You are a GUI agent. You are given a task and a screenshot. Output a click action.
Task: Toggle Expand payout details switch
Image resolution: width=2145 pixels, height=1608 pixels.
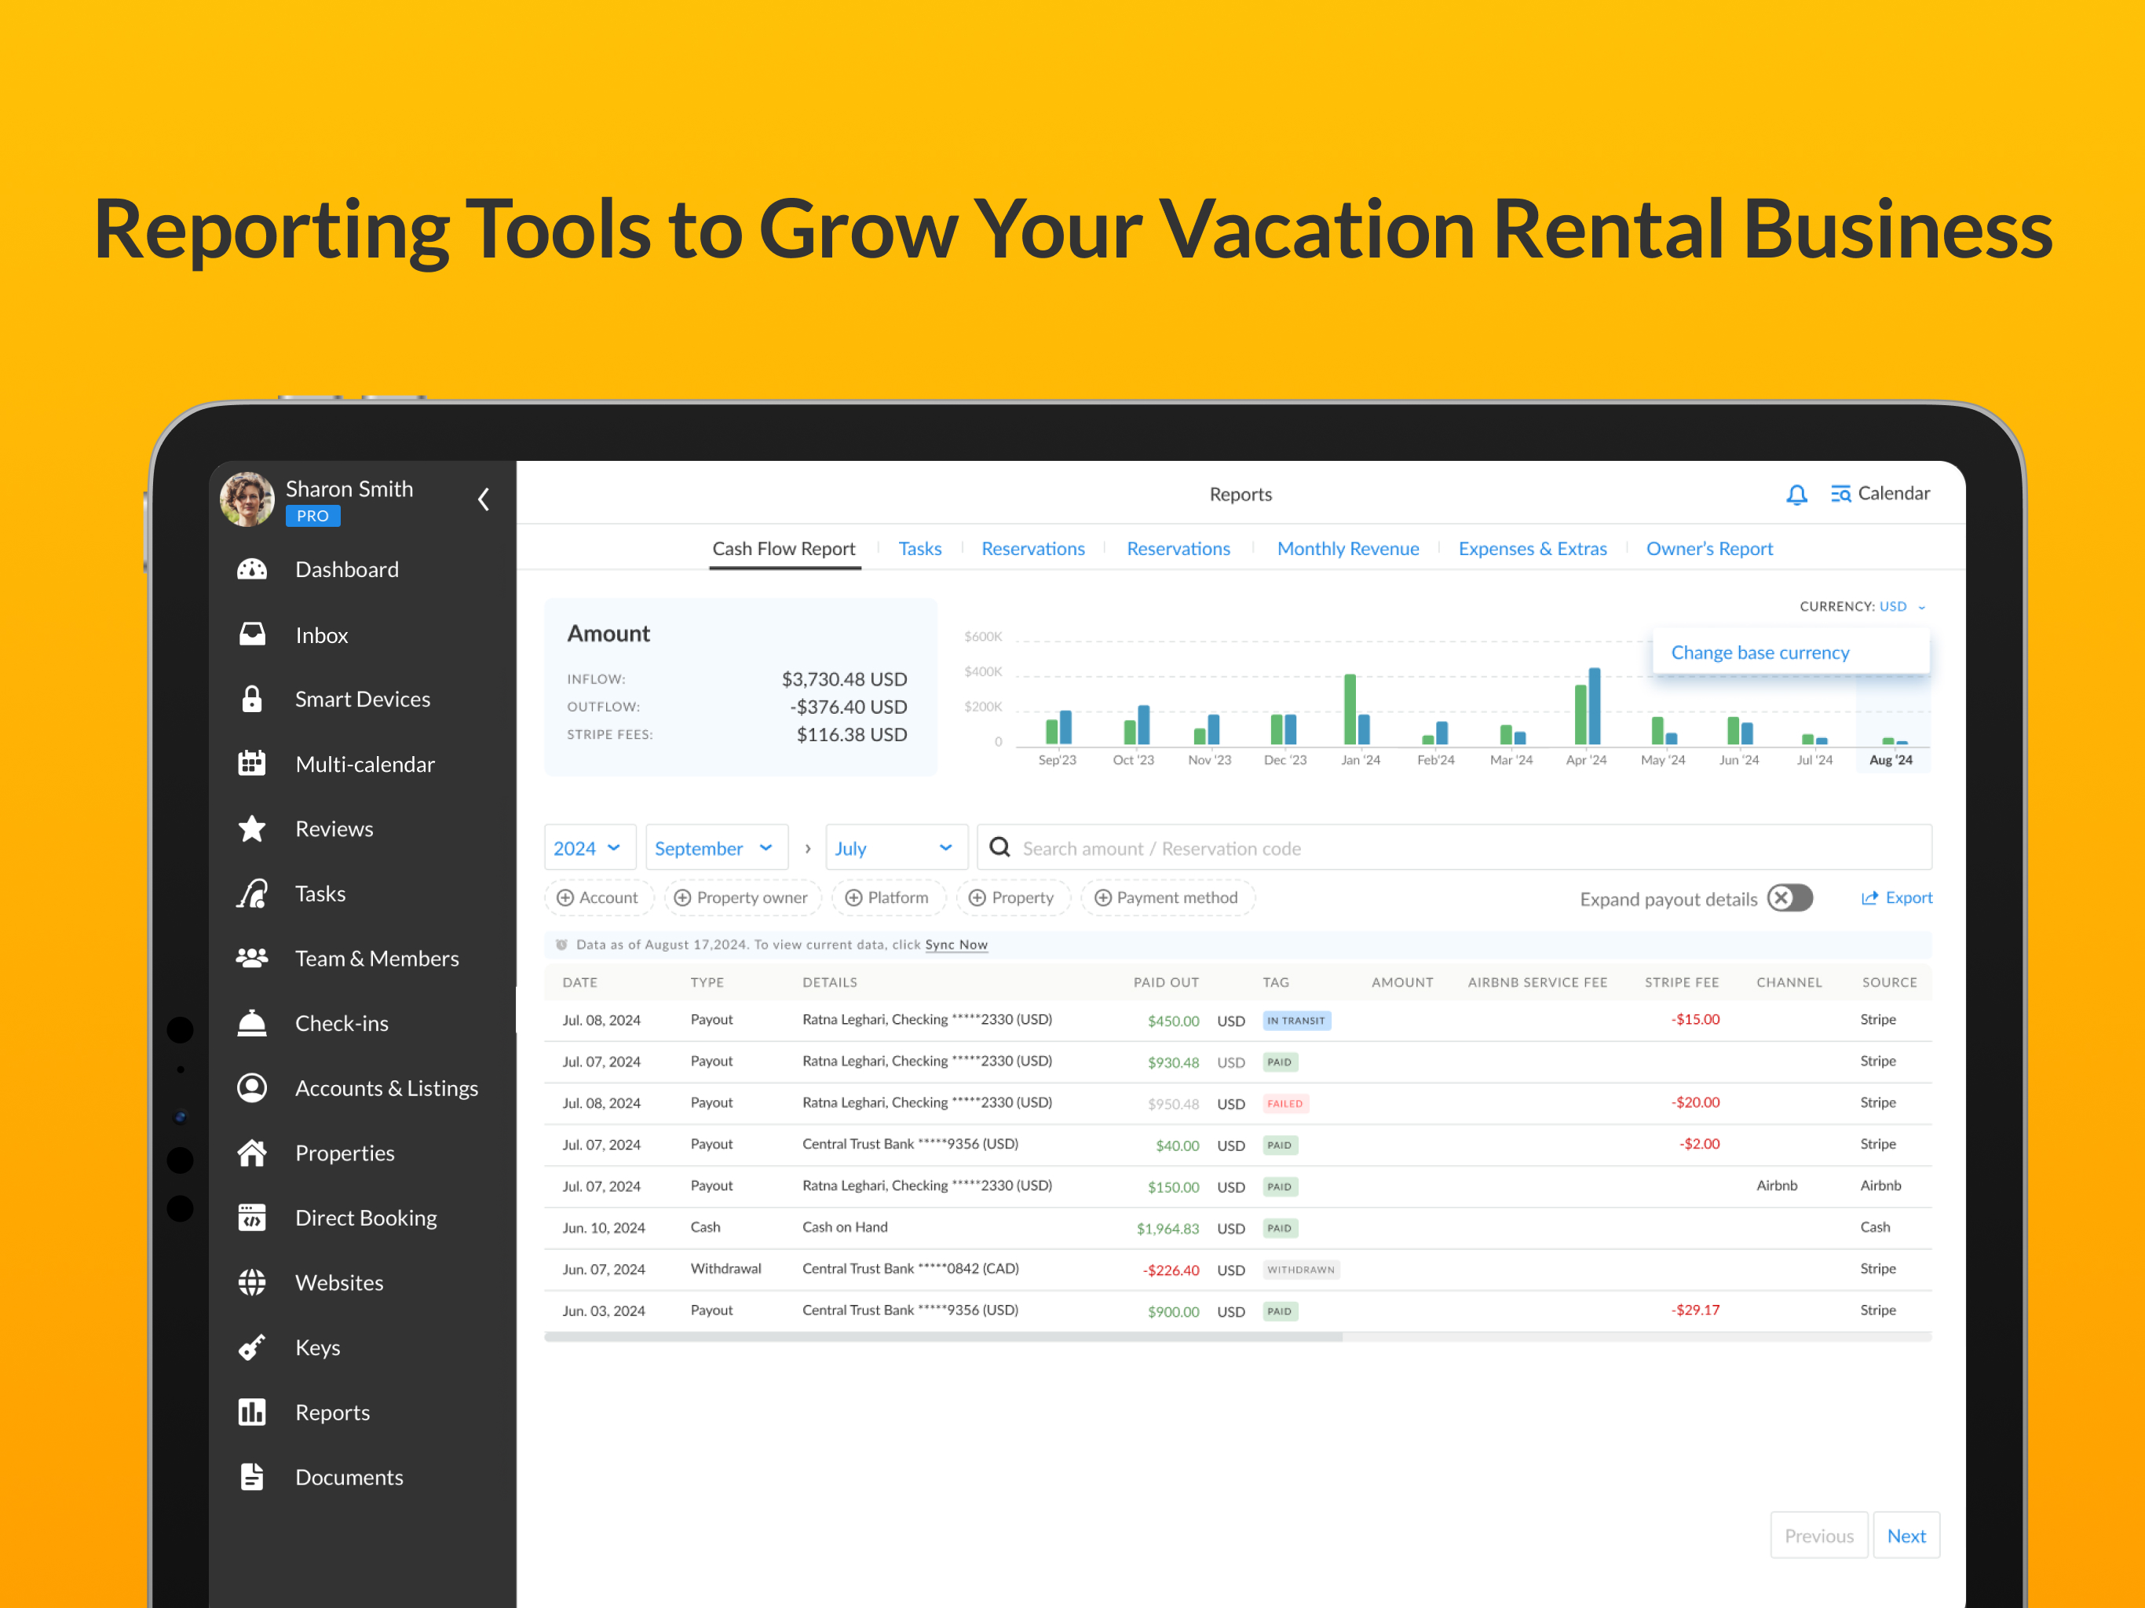click(x=1790, y=898)
